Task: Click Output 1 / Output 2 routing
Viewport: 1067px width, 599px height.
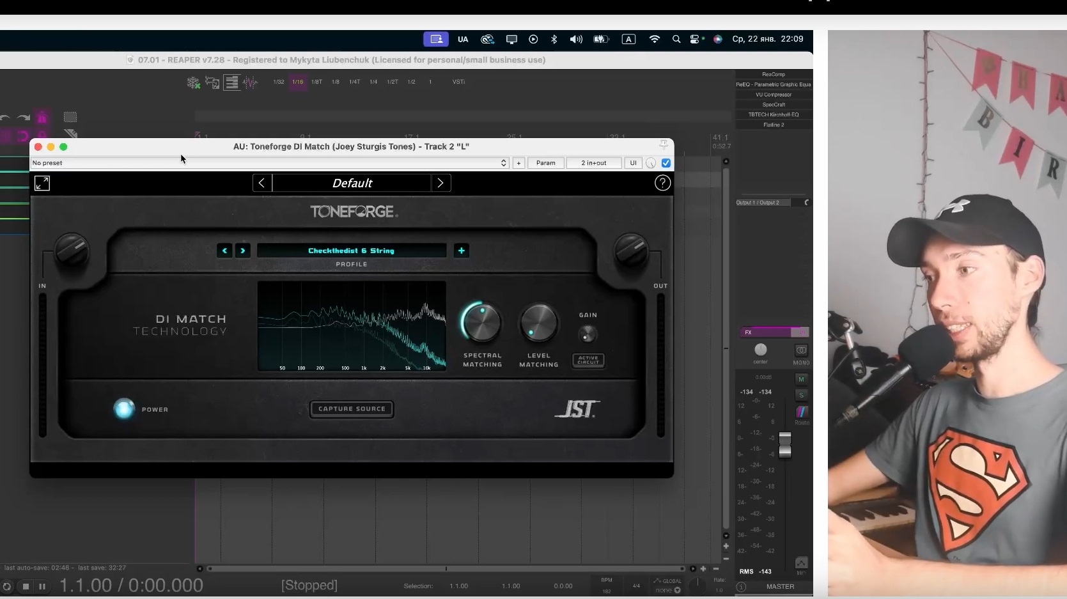Action: (x=763, y=203)
